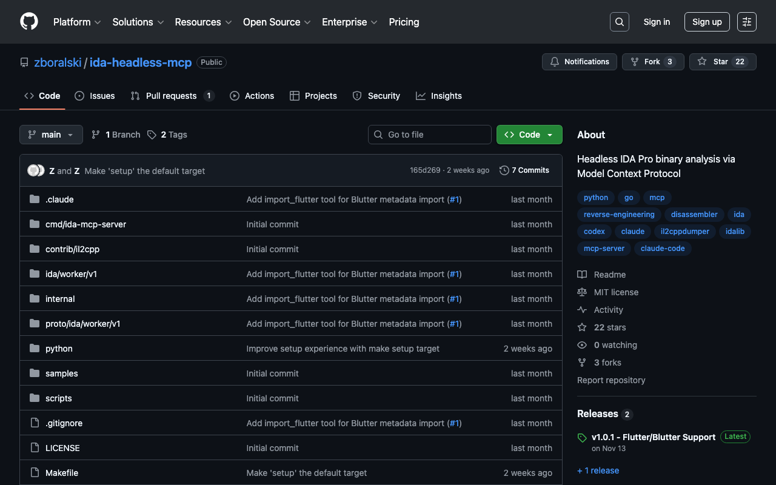The width and height of the screenshot is (776, 485).
Task: Click the GitHub logo icon
Action: point(29,22)
